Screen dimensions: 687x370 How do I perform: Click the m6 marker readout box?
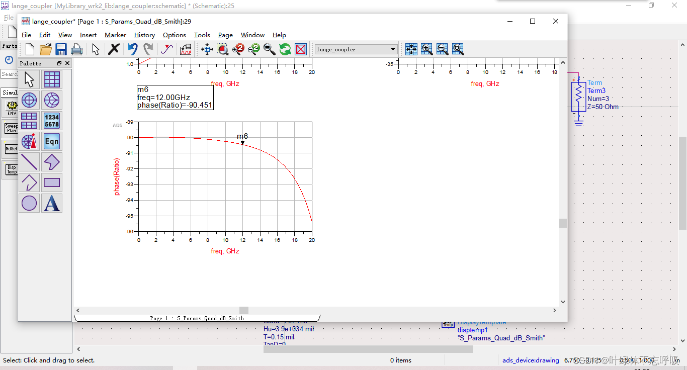[x=175, y=98]
